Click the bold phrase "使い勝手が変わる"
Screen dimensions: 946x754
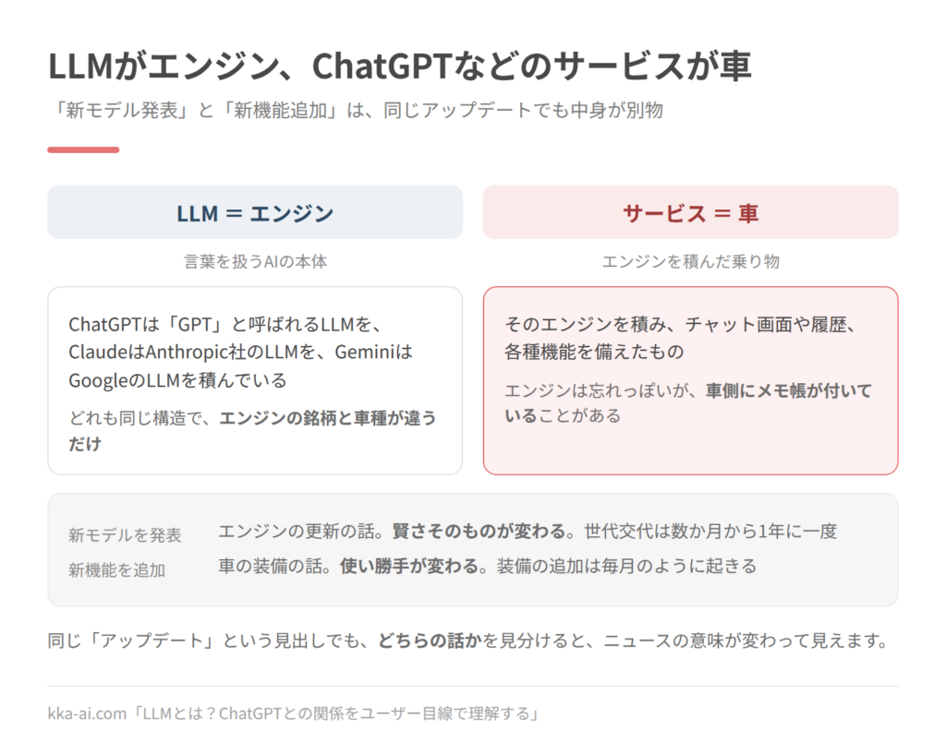point(409,566)
